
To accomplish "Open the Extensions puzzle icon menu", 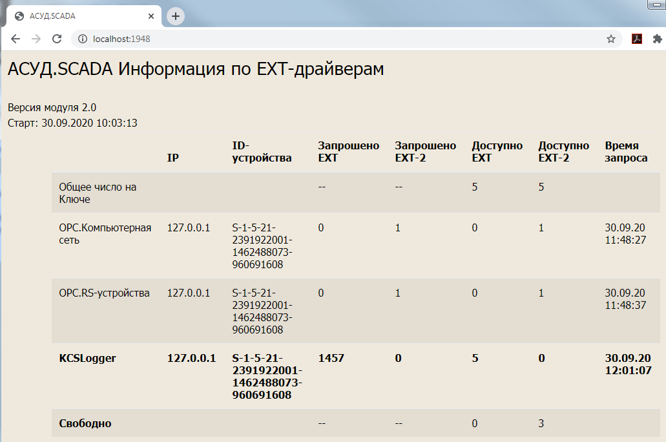I will tap(658, 39).
